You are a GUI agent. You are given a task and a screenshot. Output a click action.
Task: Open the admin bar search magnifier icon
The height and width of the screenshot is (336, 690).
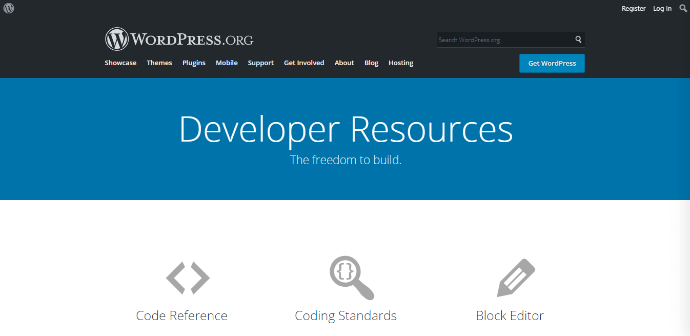click(683, 8)
